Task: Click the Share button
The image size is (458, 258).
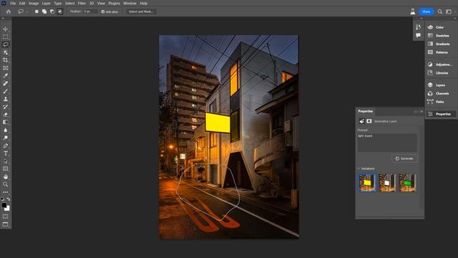Action: pos(427,11)
